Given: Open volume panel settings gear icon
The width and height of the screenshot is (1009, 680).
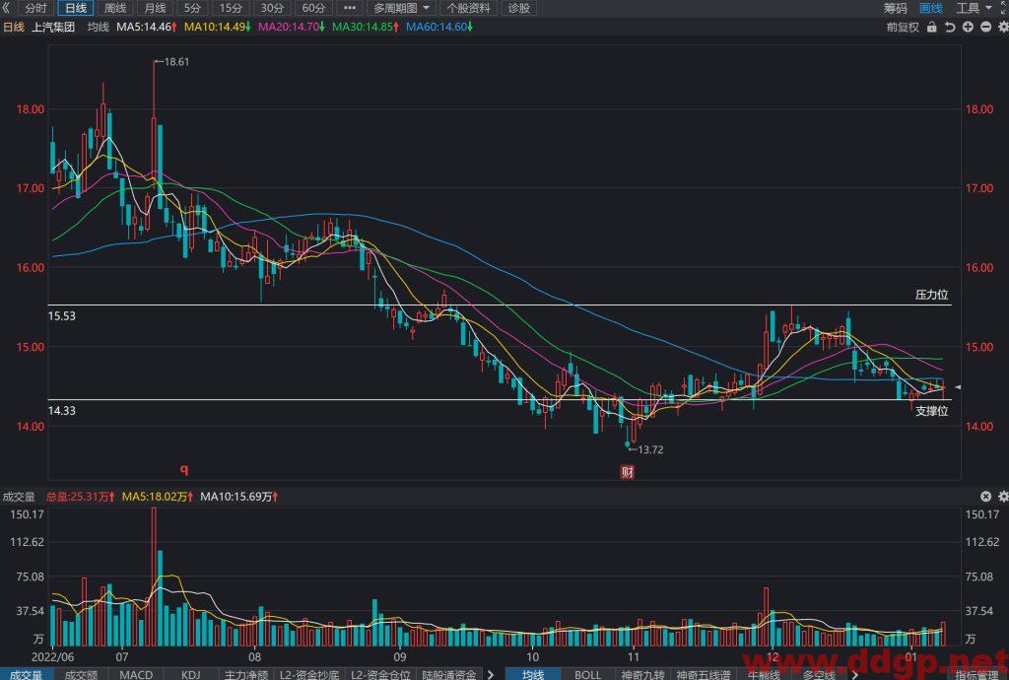Looking at the screenshot, I should tap(1003, 496).
